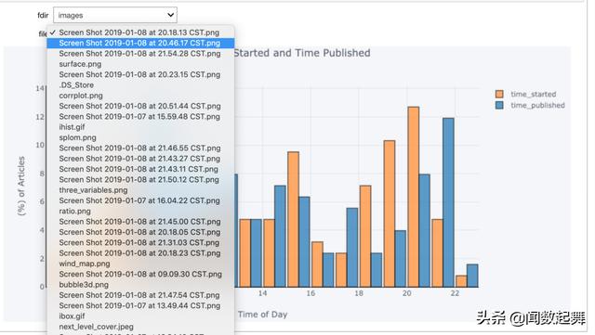The width and height of the screenshot is (595, 335).
Task: Click the Time of Day axis title
Action: pos(262,315)
